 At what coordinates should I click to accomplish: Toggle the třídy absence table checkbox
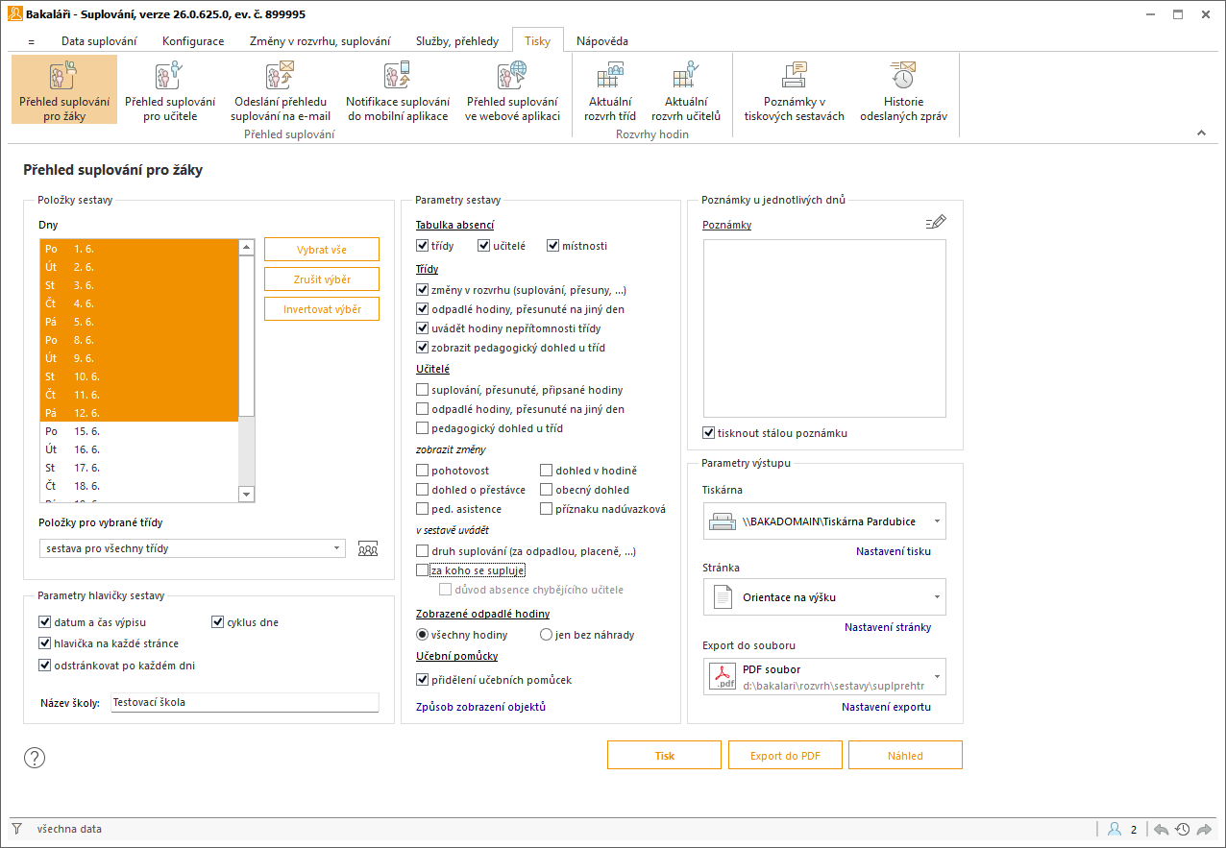click(x=422, y=246)
